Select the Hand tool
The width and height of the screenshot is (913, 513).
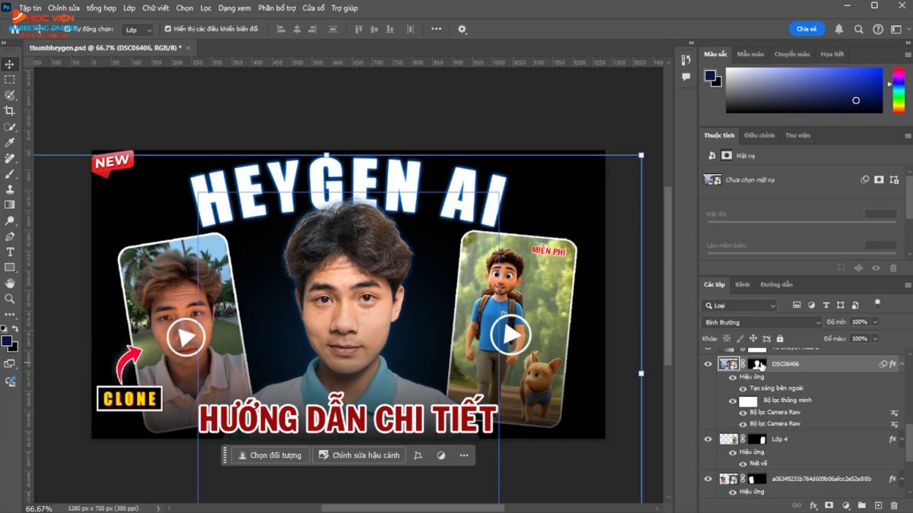click(x=10, y=283)
